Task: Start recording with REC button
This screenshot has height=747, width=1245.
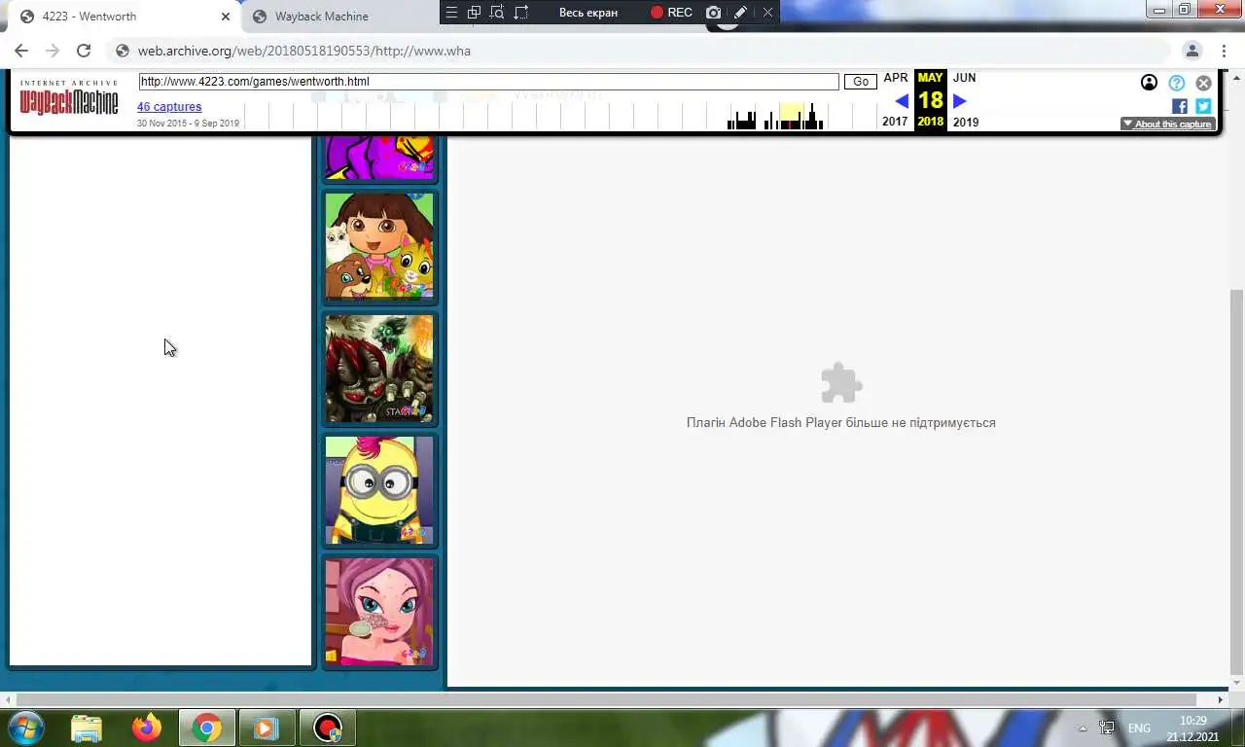Action: 671,13
